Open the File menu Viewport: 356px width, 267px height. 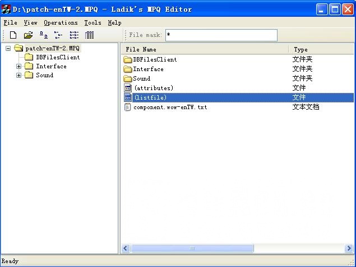click(x=11, y=22)
